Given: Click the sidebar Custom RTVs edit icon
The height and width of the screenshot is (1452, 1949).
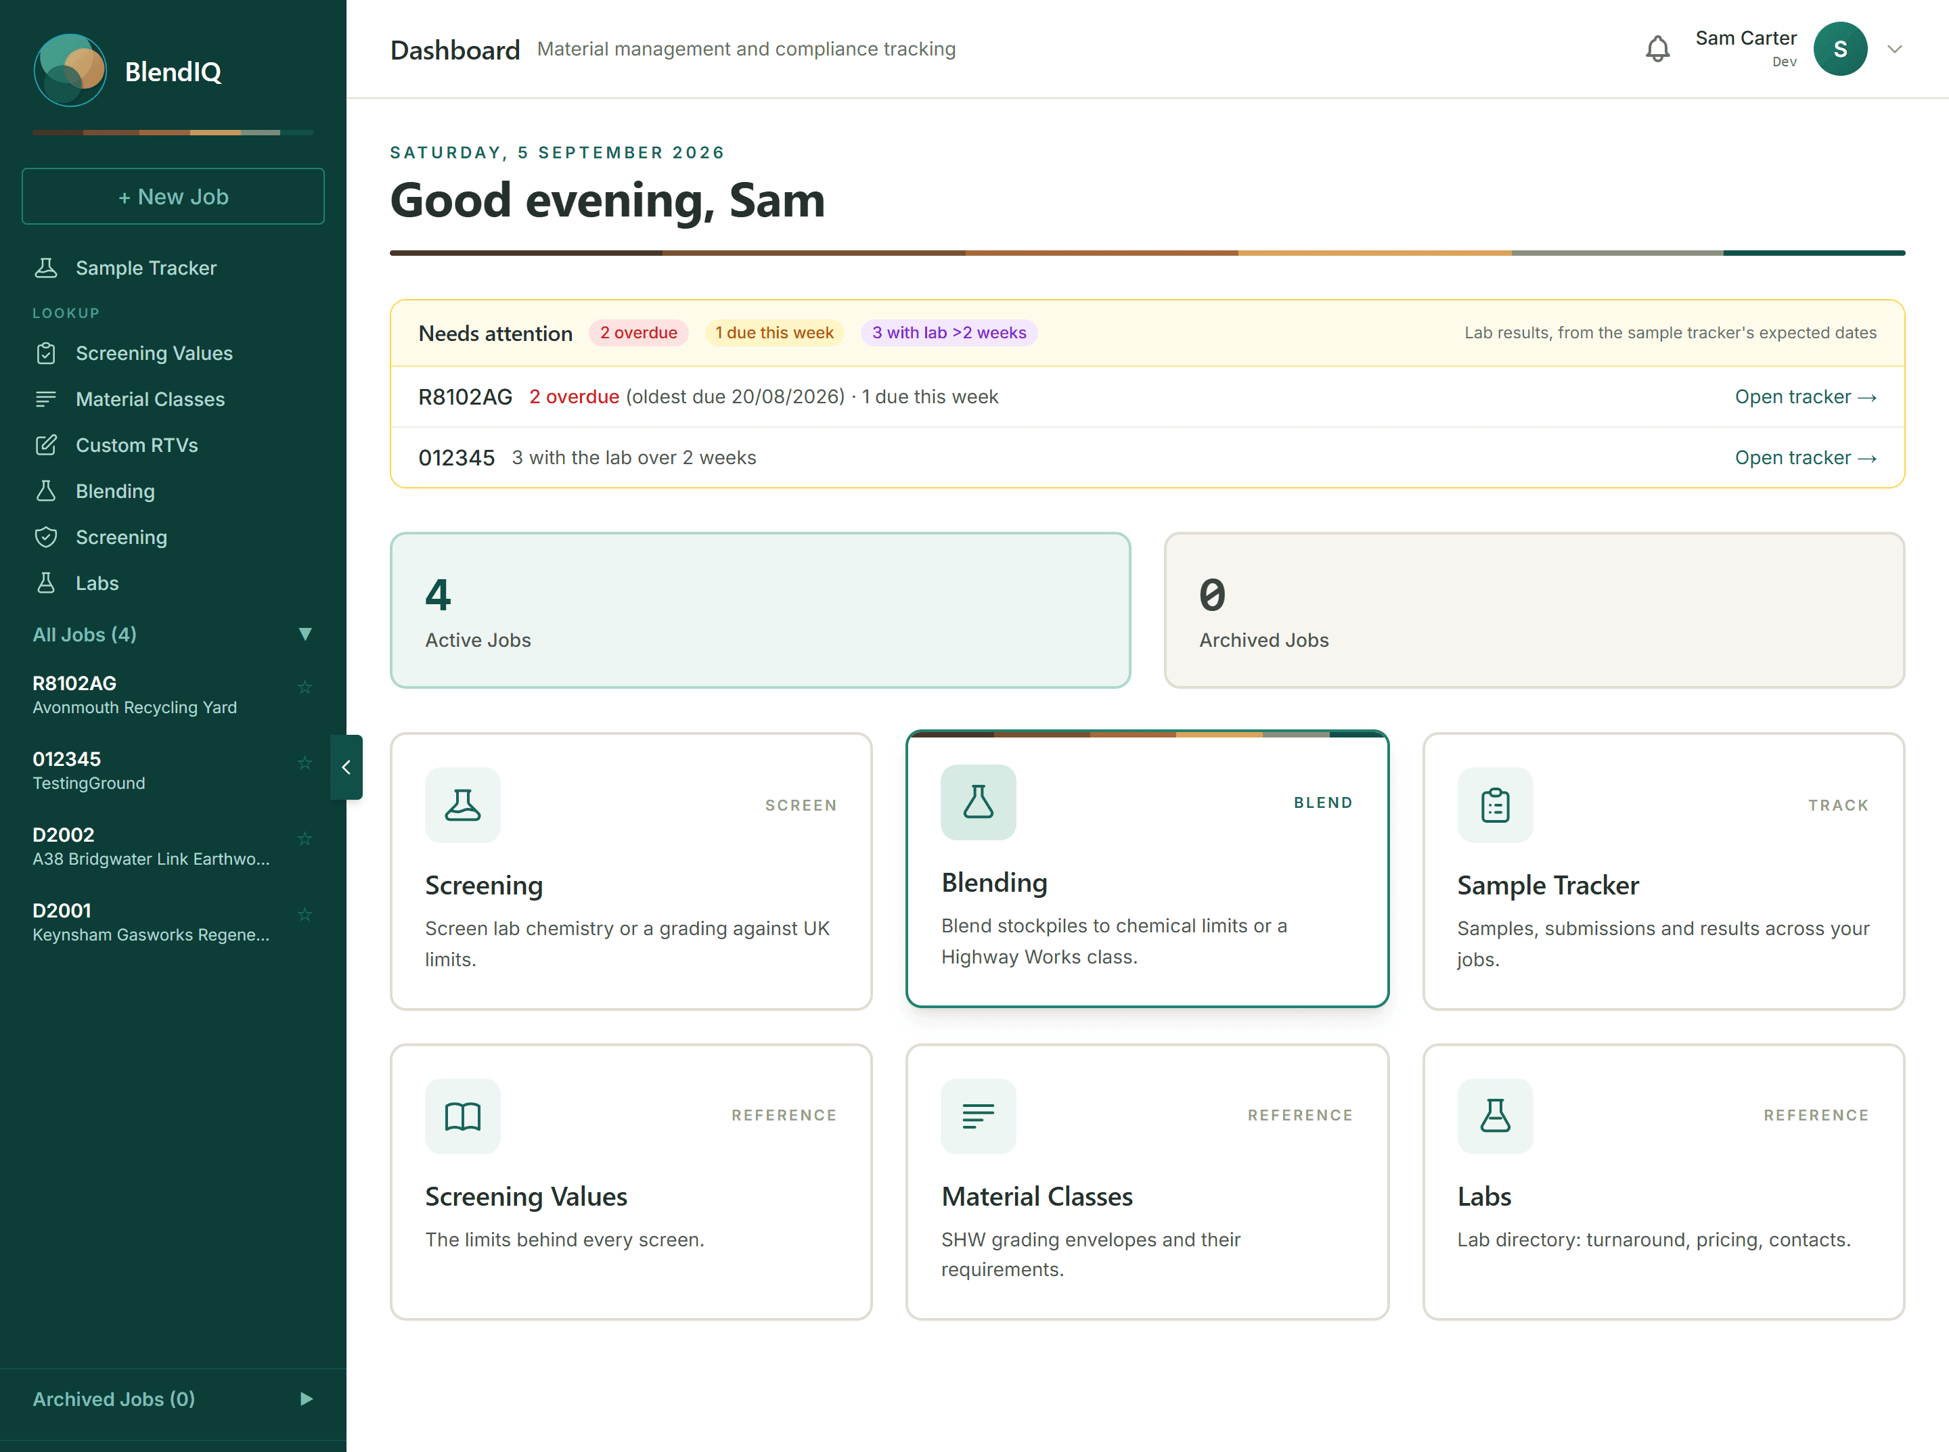Looking at the screenshot, I should point(46,445).
